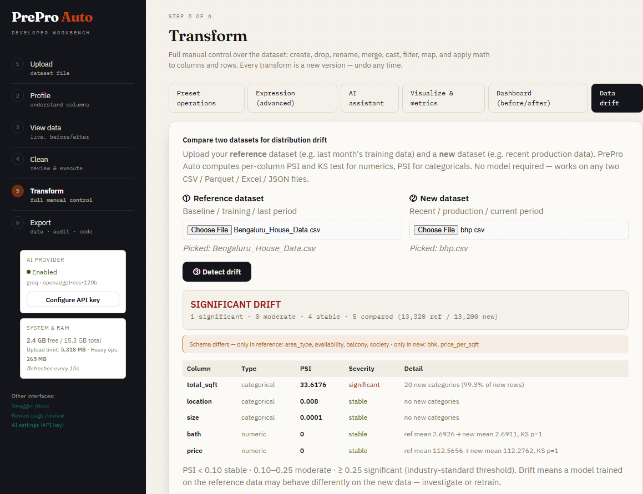The width and height of the screenshot is (643, 494).
Task: Click 'Picked: Bengaluru_House_Data.csv' text
Action: coord(249,248)
